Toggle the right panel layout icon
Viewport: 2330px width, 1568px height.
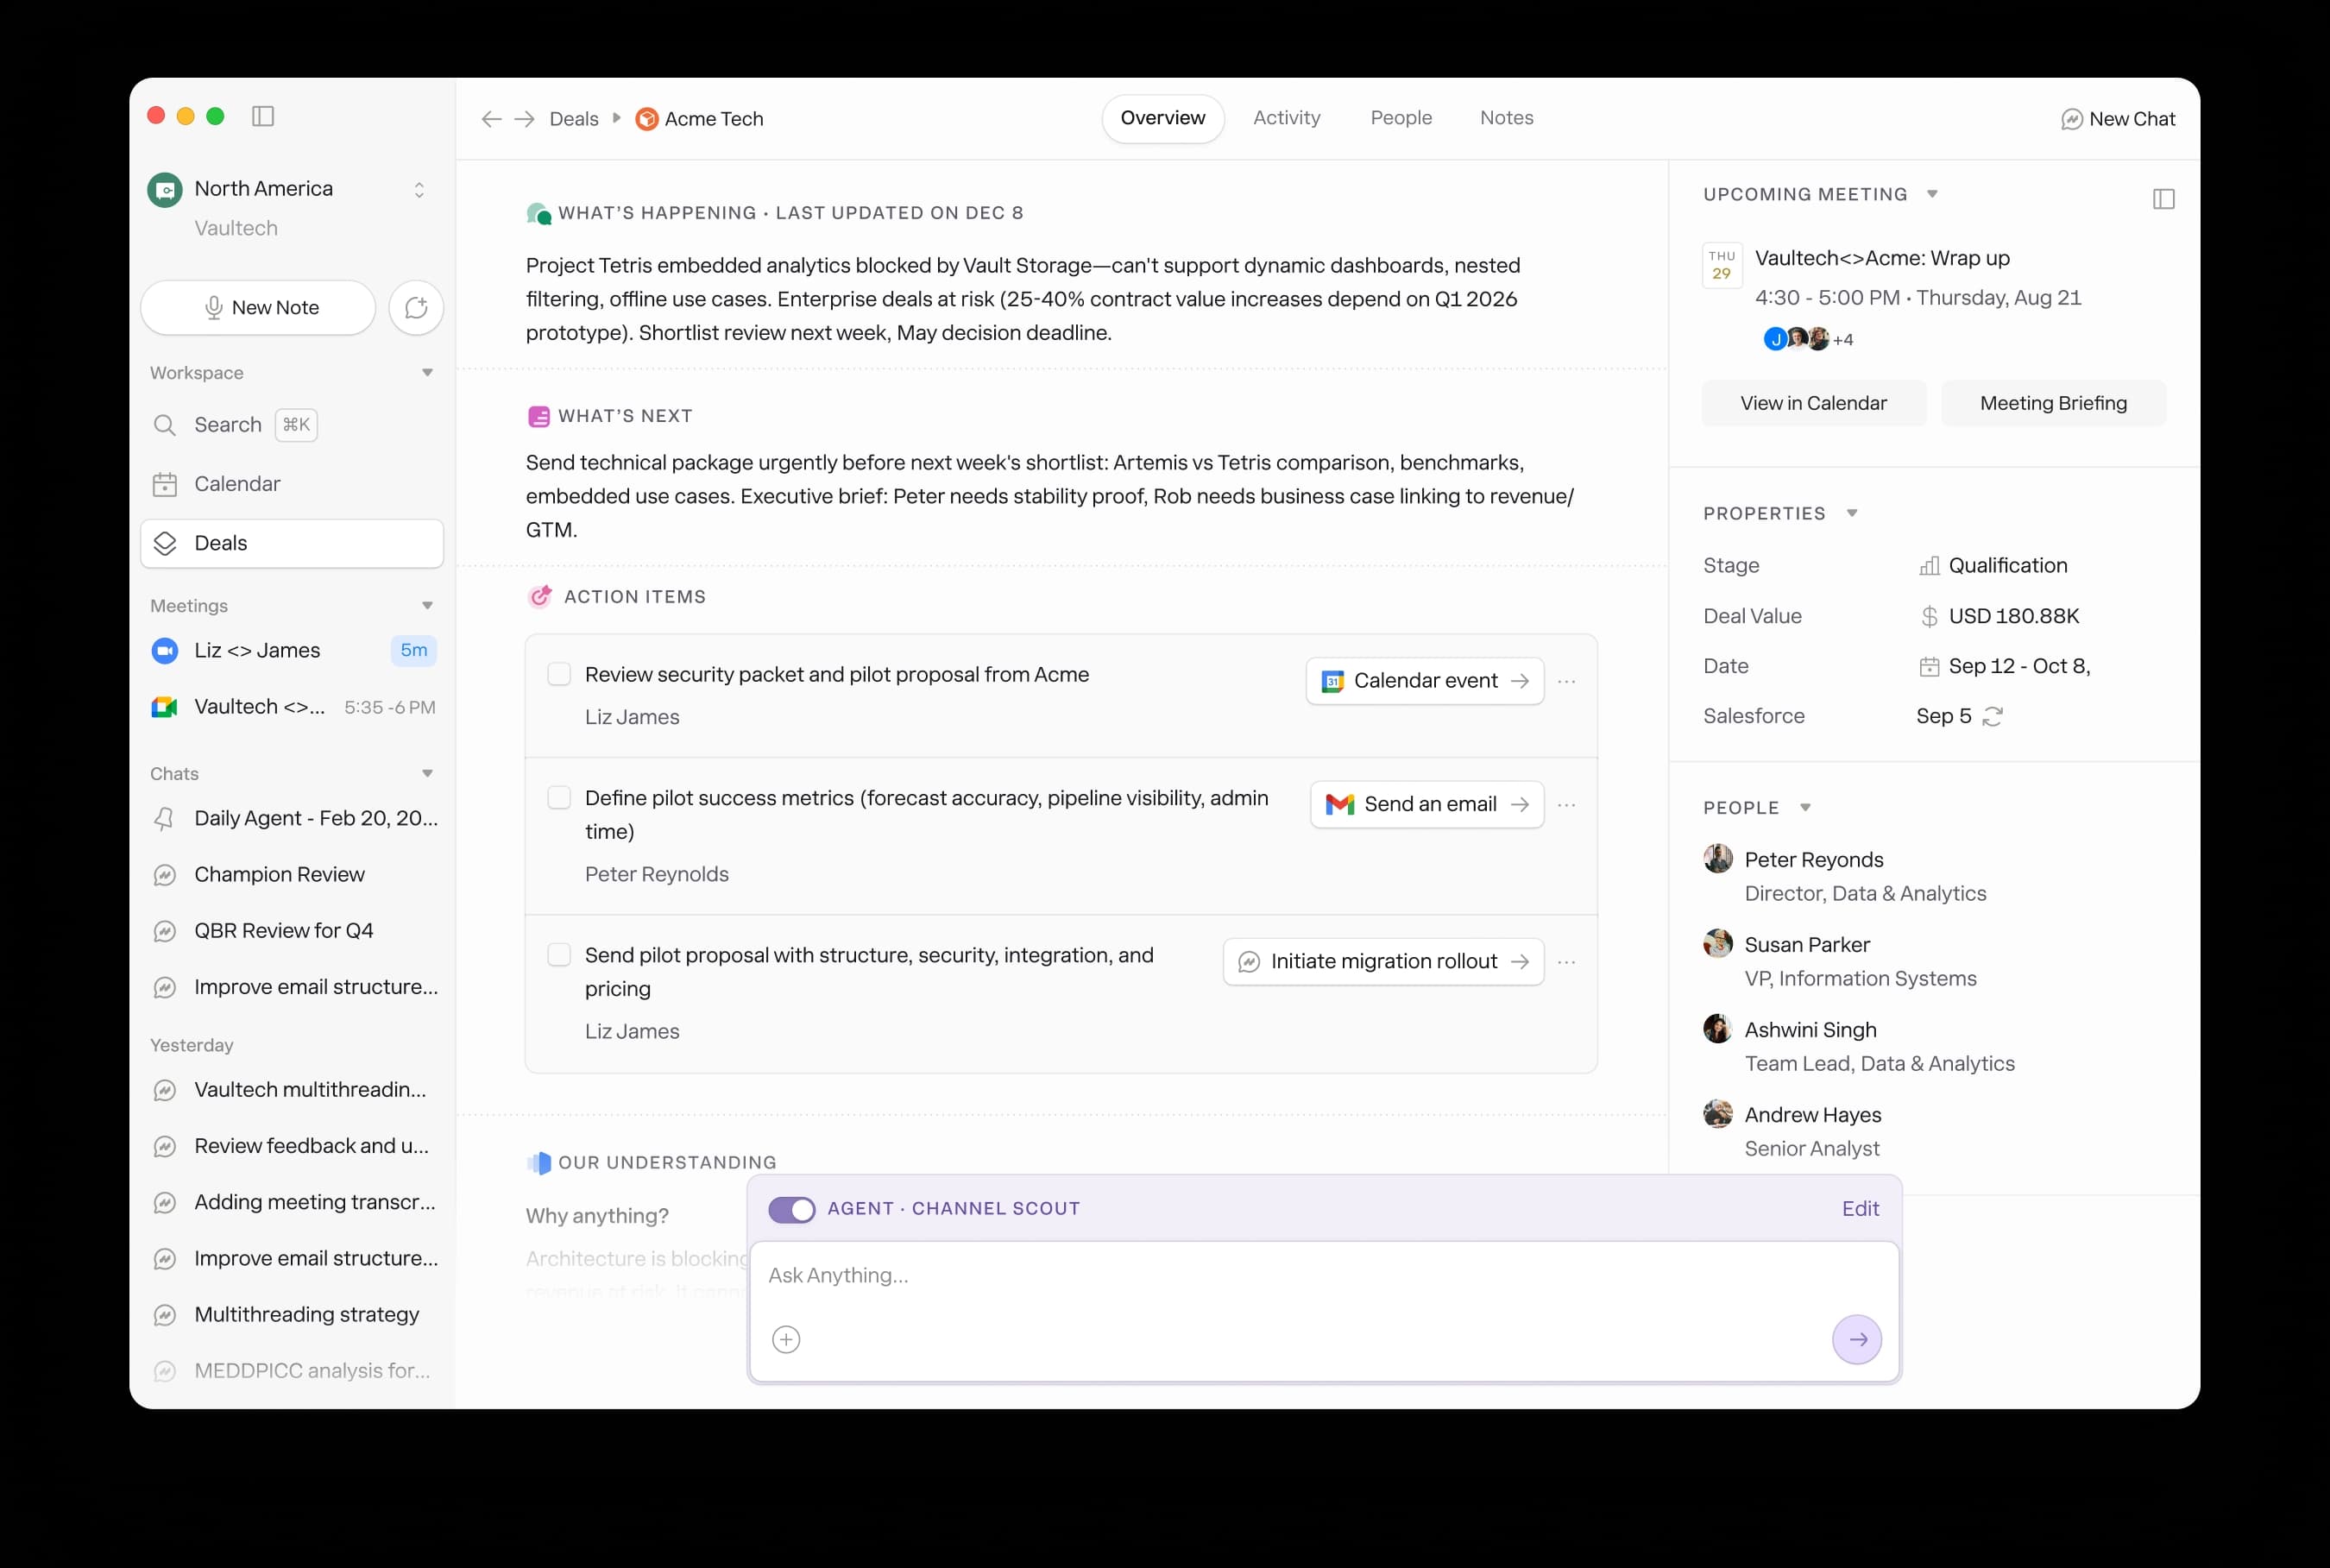click(x=2164, y=199)
